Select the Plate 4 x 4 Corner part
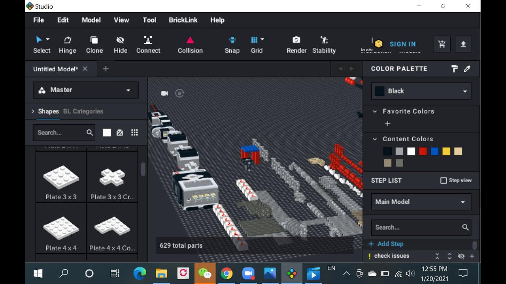Screen dimensions: 506x284 [x=112, y=228]
